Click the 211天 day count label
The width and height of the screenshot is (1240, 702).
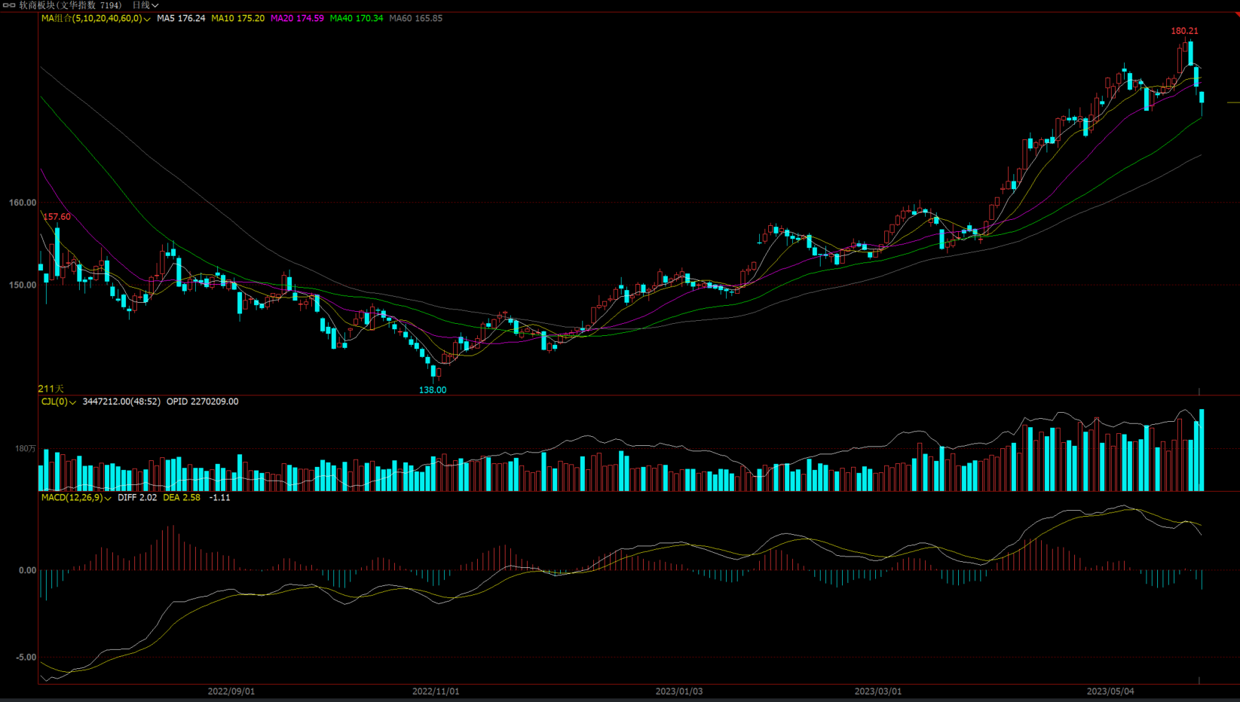tap(51, 389)
